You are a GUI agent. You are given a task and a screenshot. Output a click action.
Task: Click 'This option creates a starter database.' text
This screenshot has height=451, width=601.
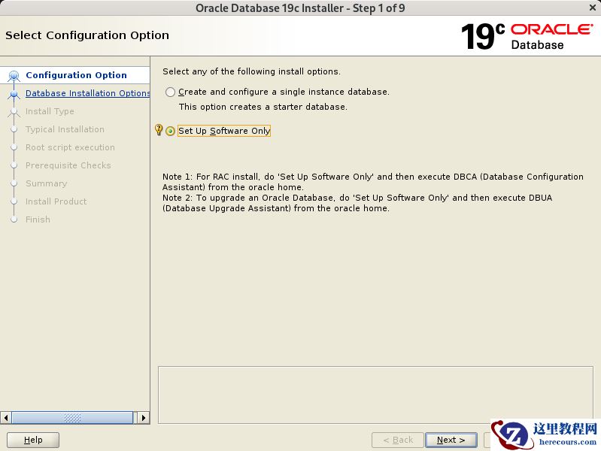[x=263, y=107]
